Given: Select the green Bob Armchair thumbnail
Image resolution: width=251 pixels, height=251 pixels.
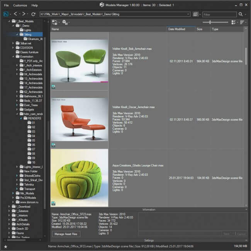Looking at the screenshot, I should coord(79,61).
